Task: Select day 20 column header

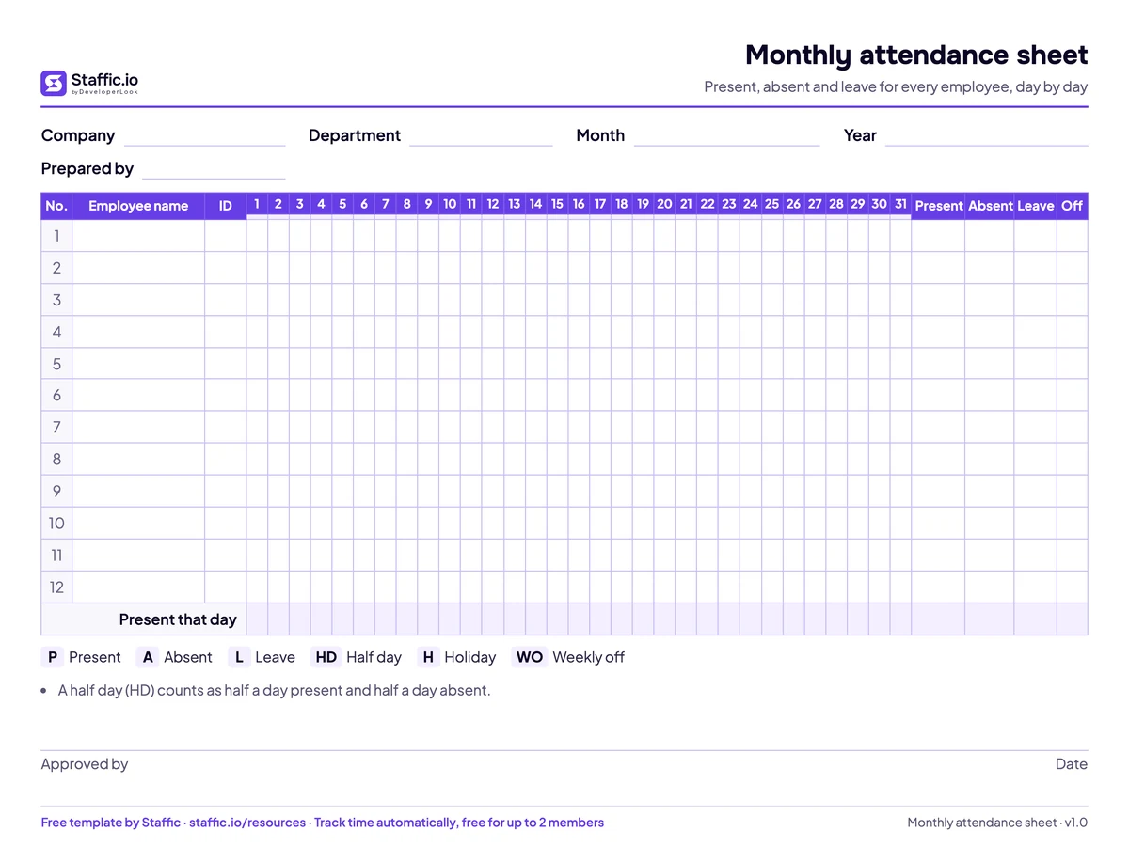Action: [664, 204]
